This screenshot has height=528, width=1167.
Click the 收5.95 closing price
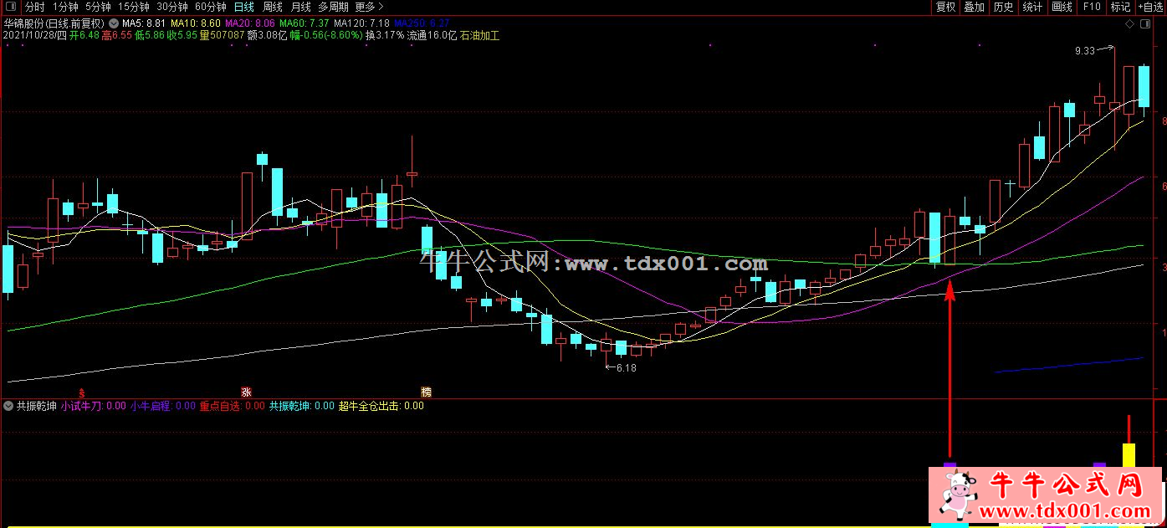(181, 36)
